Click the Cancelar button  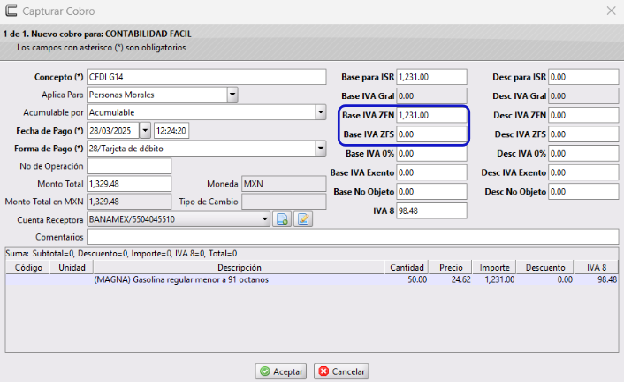coord(341,371)
